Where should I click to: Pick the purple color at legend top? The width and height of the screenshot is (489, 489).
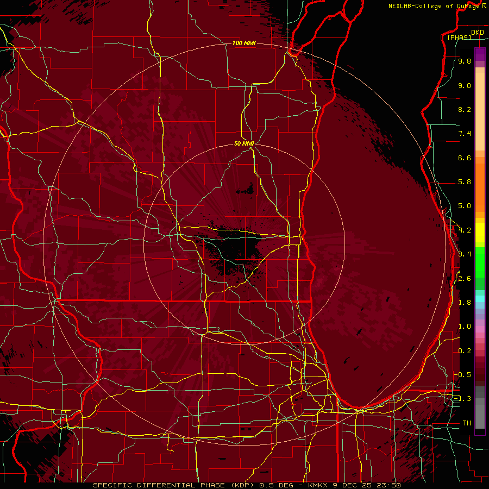coord(480,54)
